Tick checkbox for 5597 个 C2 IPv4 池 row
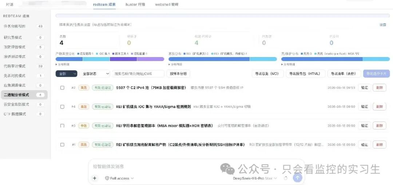The width and height of the screenshot is (393, 185). (62, 88)
